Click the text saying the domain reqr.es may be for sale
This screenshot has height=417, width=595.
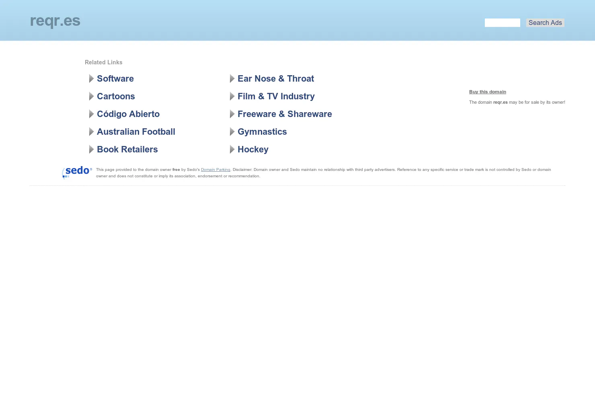[x=517, y=102]
